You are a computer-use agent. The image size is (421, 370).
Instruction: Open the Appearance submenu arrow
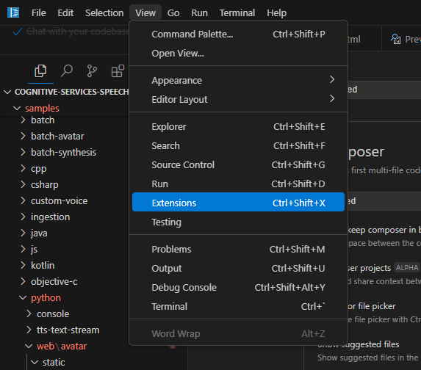(332, 79)
